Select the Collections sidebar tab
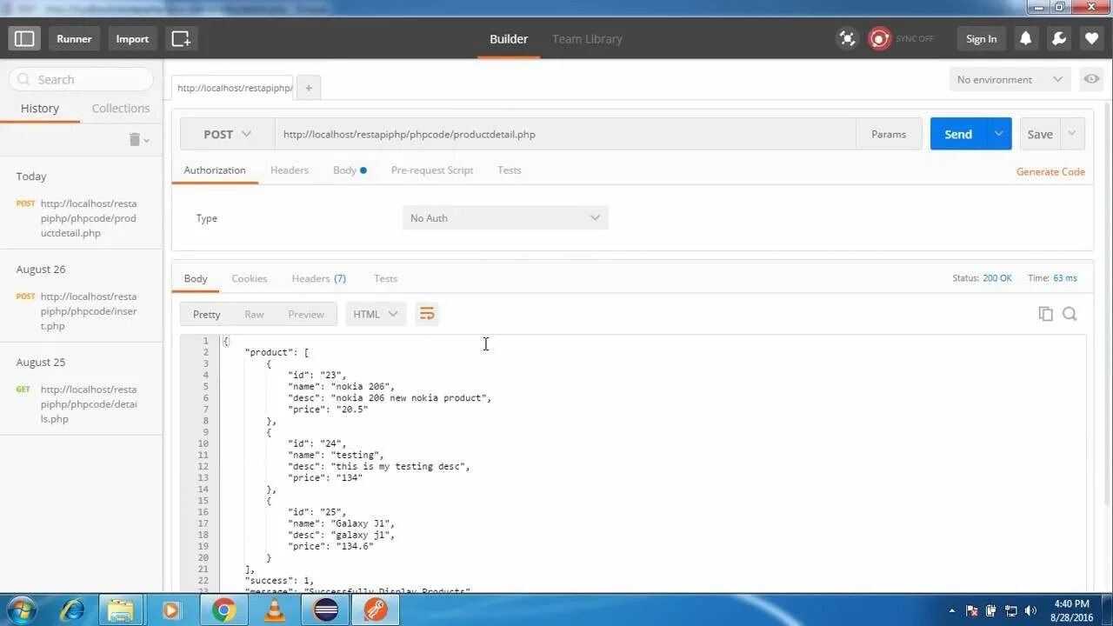 121,108
